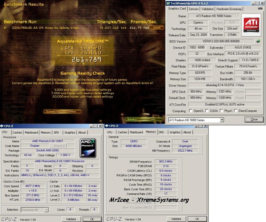Open Caches tab in right CPU-Z window
The image size is (266, 222).
pos(122,132)
